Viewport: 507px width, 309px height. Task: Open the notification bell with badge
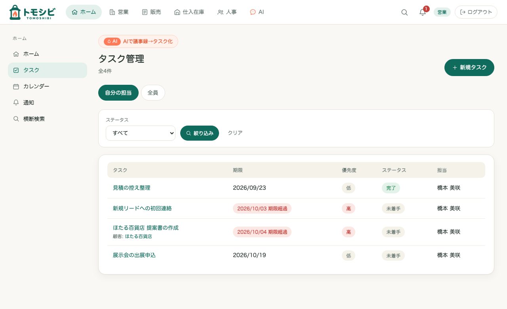click(423, 12)
